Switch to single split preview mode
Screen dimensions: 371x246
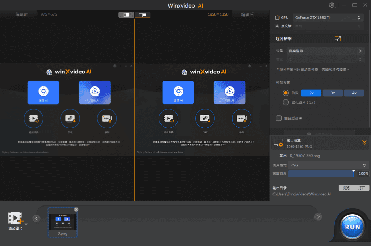[x=126, y=15]
